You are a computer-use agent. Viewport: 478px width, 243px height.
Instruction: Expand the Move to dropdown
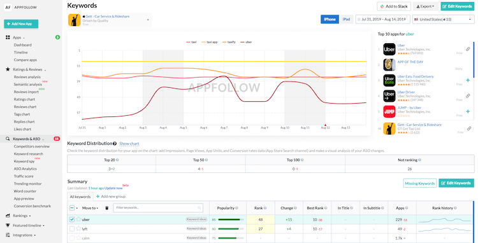point(90,208)
